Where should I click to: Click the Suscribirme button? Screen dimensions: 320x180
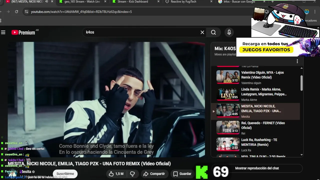tap(65, 174)
